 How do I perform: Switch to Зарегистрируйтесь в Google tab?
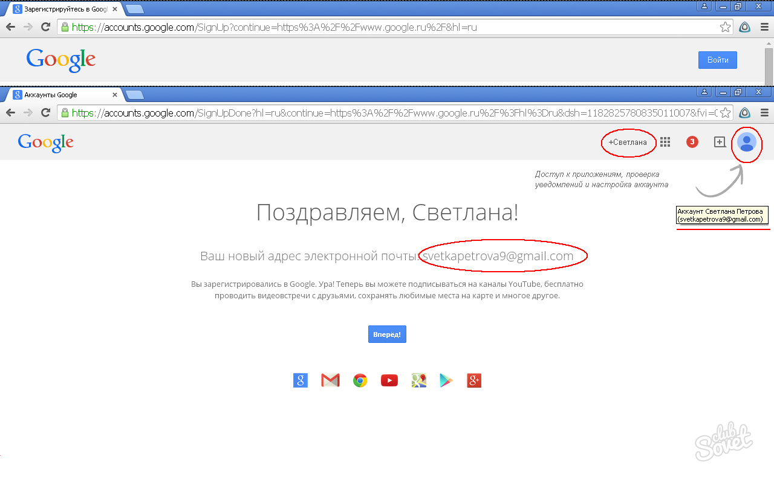63,9
